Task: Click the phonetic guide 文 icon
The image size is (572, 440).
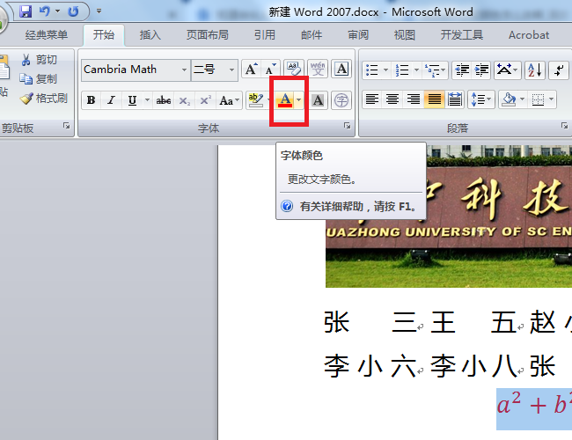Action: (x=318, y=70)
